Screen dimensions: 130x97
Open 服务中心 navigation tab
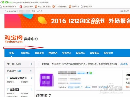[81, 53]
